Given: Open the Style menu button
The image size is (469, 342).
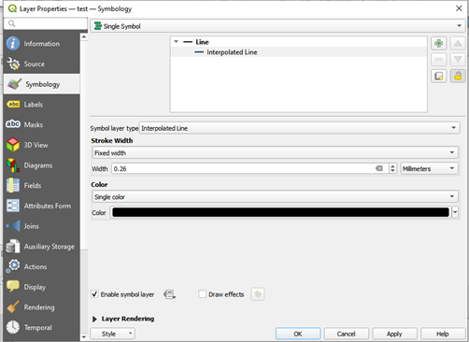Looking at the screenshot, I should coord(112,334).
